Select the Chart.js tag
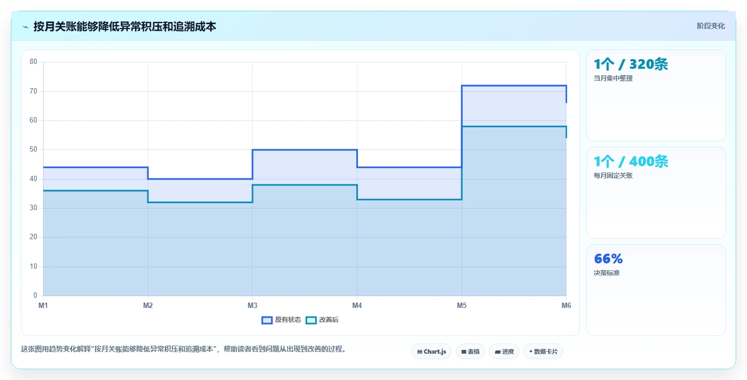Viewport: 747px width, 380px height. [x=432, y=352]
